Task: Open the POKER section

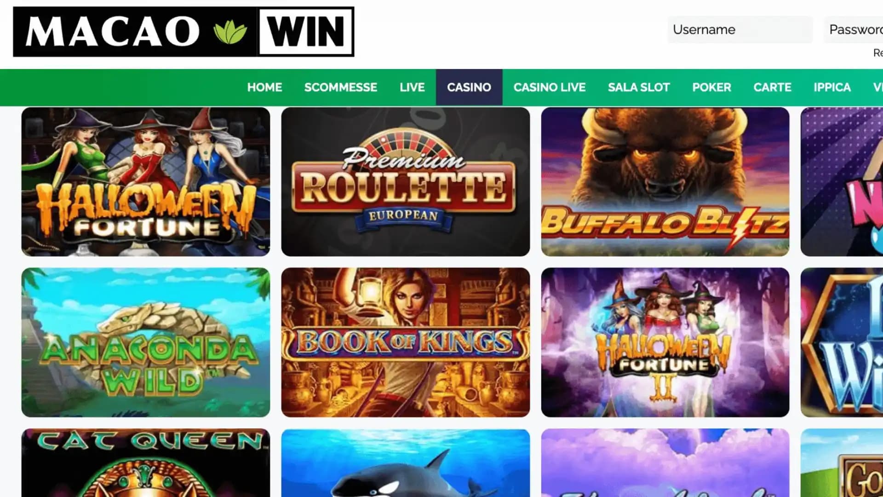Action: click(711, 87)
